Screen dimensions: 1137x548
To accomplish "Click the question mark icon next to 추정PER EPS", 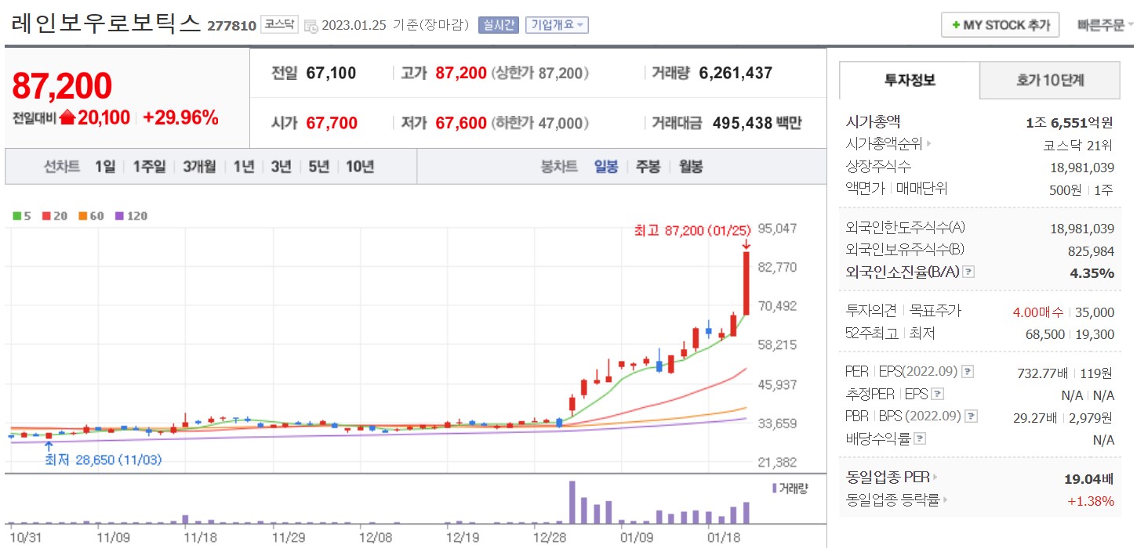I will (x=937, y=394).
